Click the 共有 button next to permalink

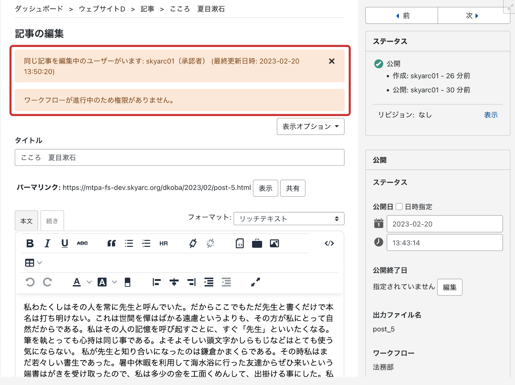pyautogui.click(x=293, y=188)
